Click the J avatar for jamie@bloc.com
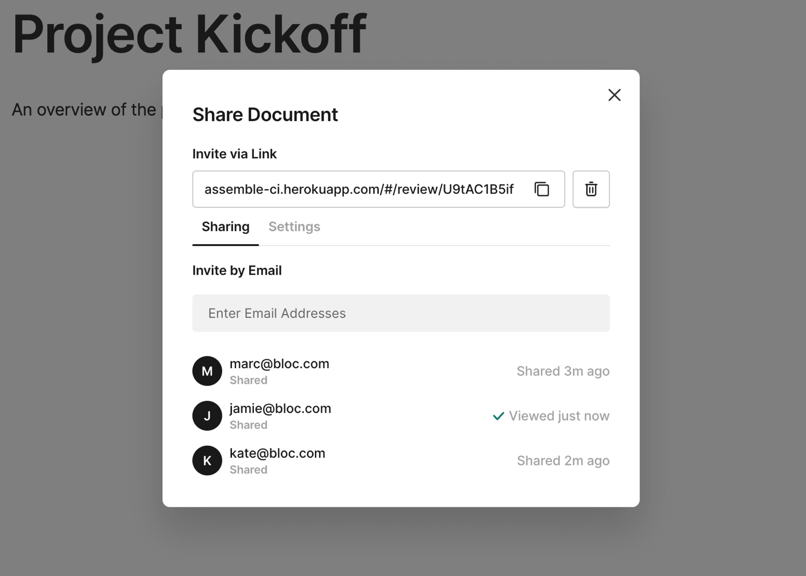Viewport: 806px width, 576px height. [207, 416]
